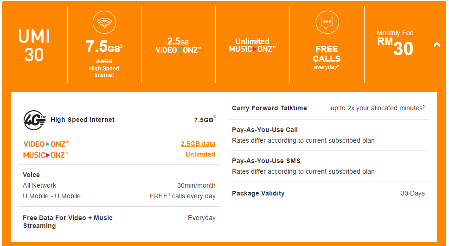Click the Package Validity row
The height and width of the screenshot is (246, 449).
pos(328,193)
